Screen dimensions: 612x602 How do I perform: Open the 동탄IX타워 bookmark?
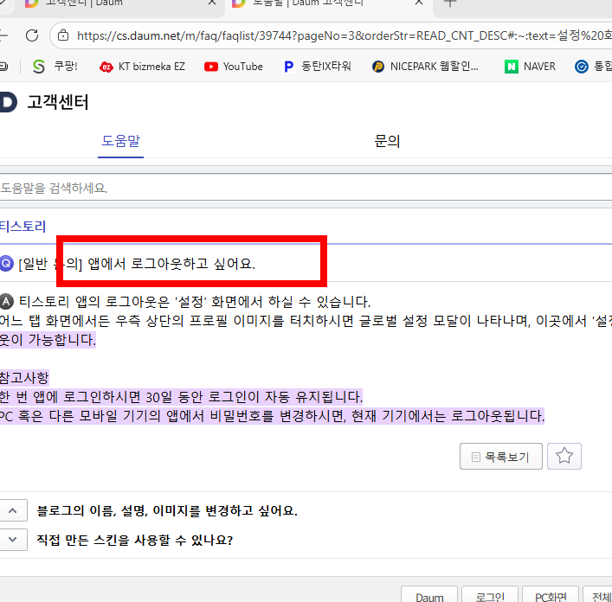(317, 67)
